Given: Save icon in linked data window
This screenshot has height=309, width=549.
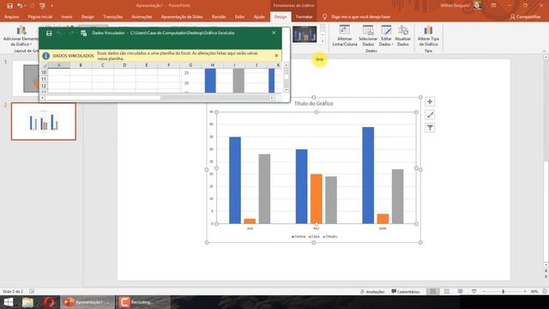Looking at the screenshot, I should pos(49,33).
